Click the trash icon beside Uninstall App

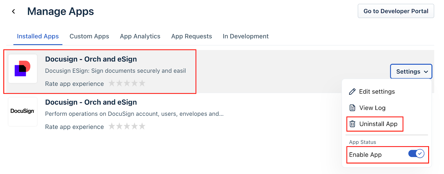pyautogui.click(x=352, y=124)
